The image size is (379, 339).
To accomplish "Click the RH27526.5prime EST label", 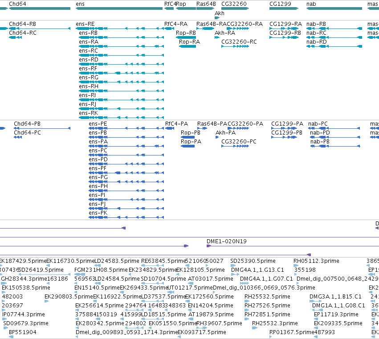I will tap(267, 306).
